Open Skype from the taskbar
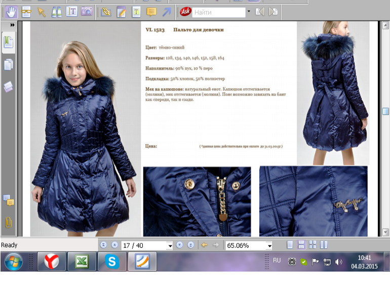 coord(112,262)
